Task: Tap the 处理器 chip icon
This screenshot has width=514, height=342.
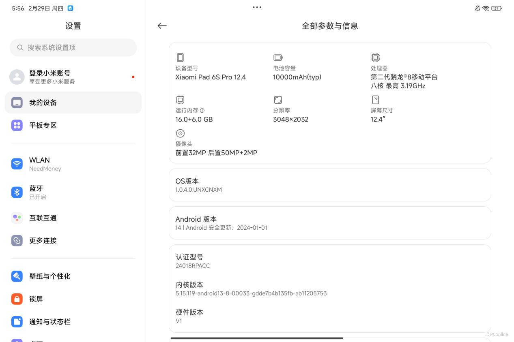Action: coord(376,58)
